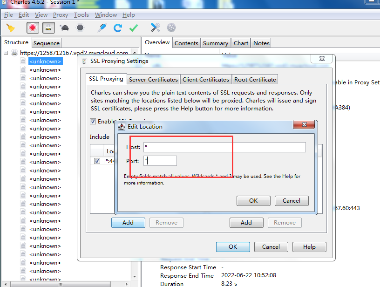Click the broom Clear Session icon

tap(10, 28)
